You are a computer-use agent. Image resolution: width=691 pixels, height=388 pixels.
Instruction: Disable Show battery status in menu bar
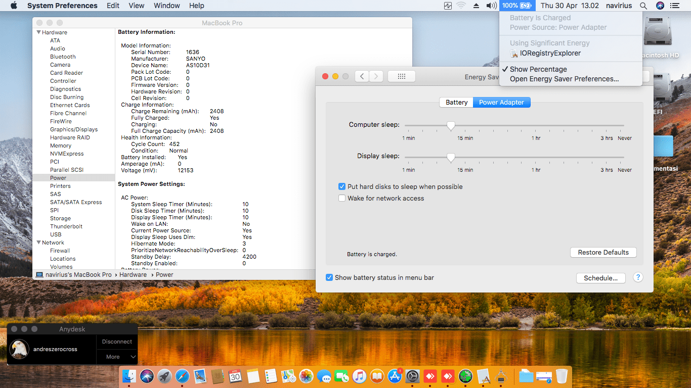(x=329, y=277)
